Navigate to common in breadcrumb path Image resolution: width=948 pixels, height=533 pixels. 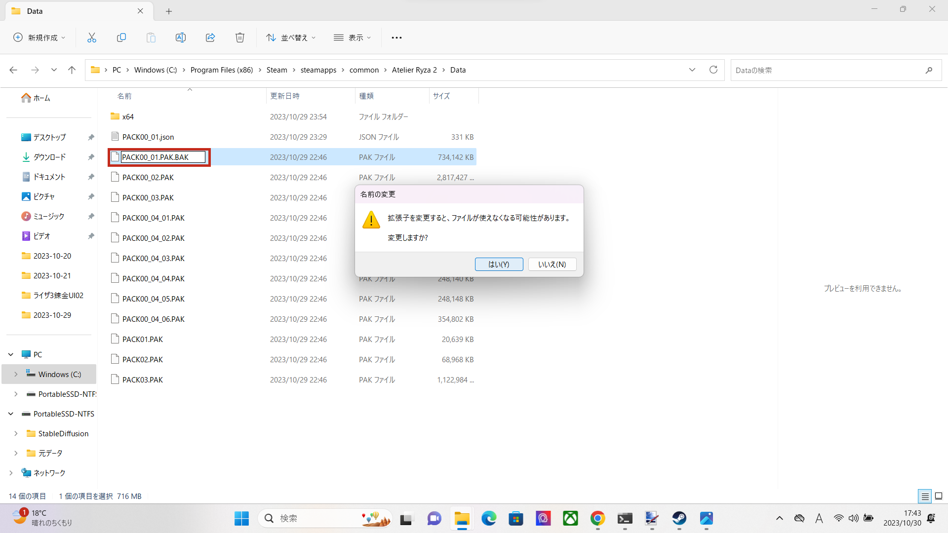click(x=364, y=70)
